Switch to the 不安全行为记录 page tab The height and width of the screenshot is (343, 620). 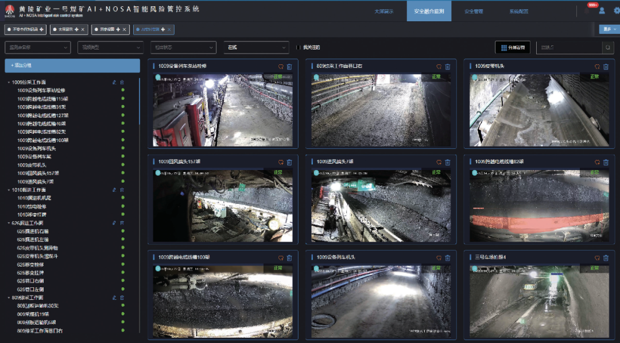(25, 29)
